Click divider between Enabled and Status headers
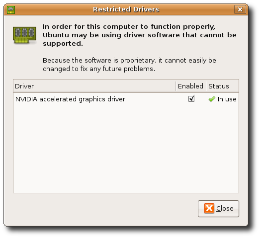 click(206, 86)
